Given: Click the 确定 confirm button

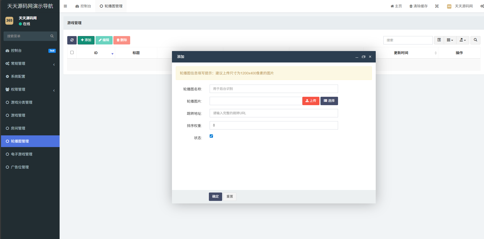Looking at the screenshot, I should 215,197.
